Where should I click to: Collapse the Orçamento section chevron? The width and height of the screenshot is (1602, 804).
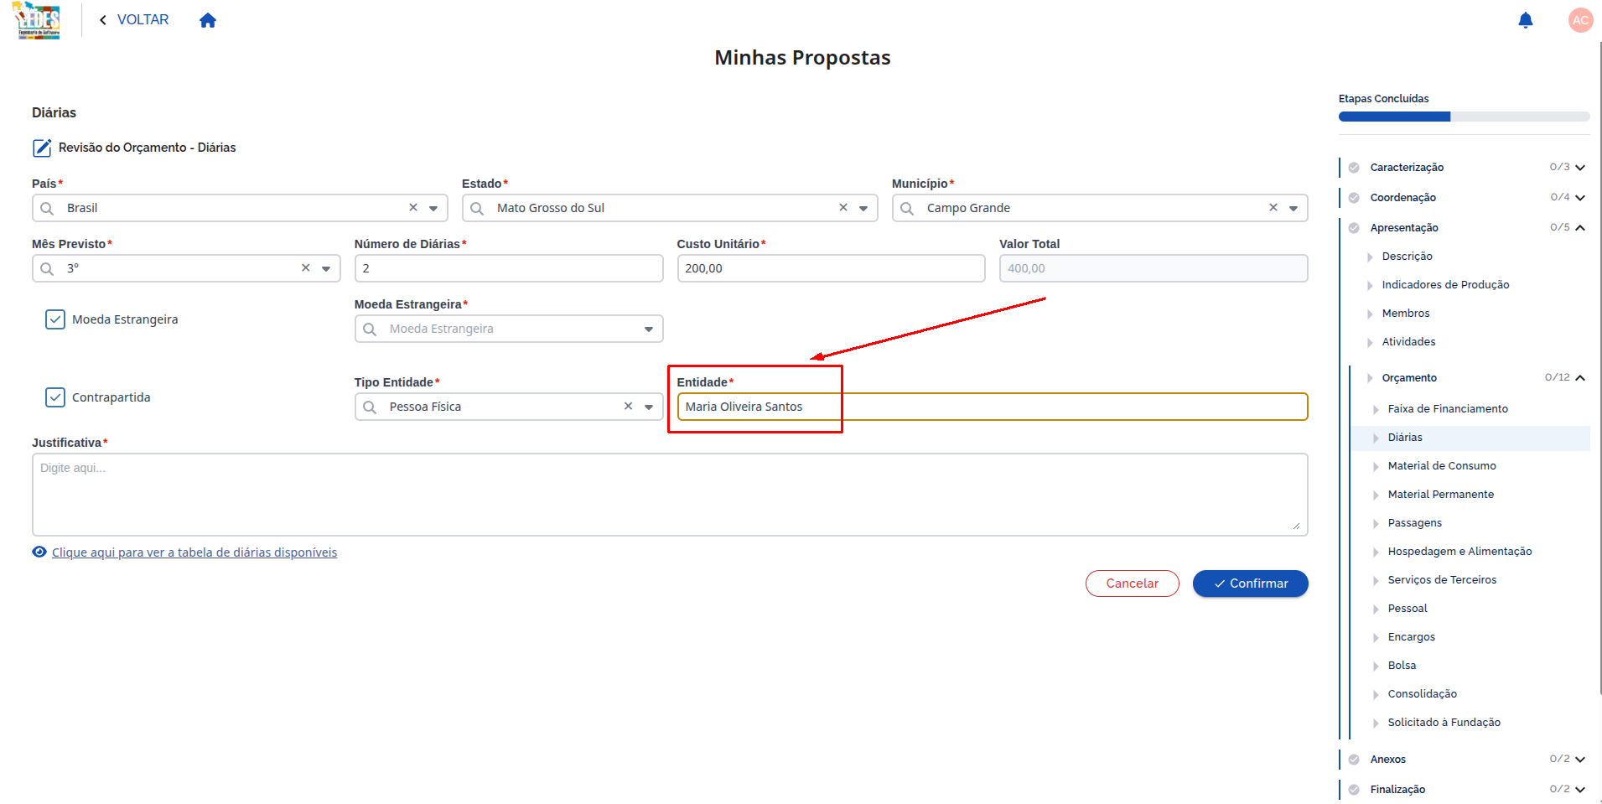[x=1580, y=378]
